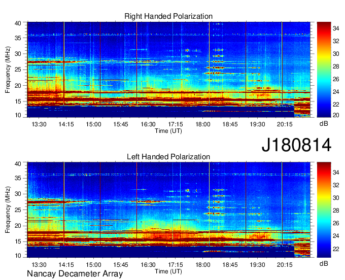
Task: Click 20:15 tick under Left Handed plot
Action: tap(285, 265)
